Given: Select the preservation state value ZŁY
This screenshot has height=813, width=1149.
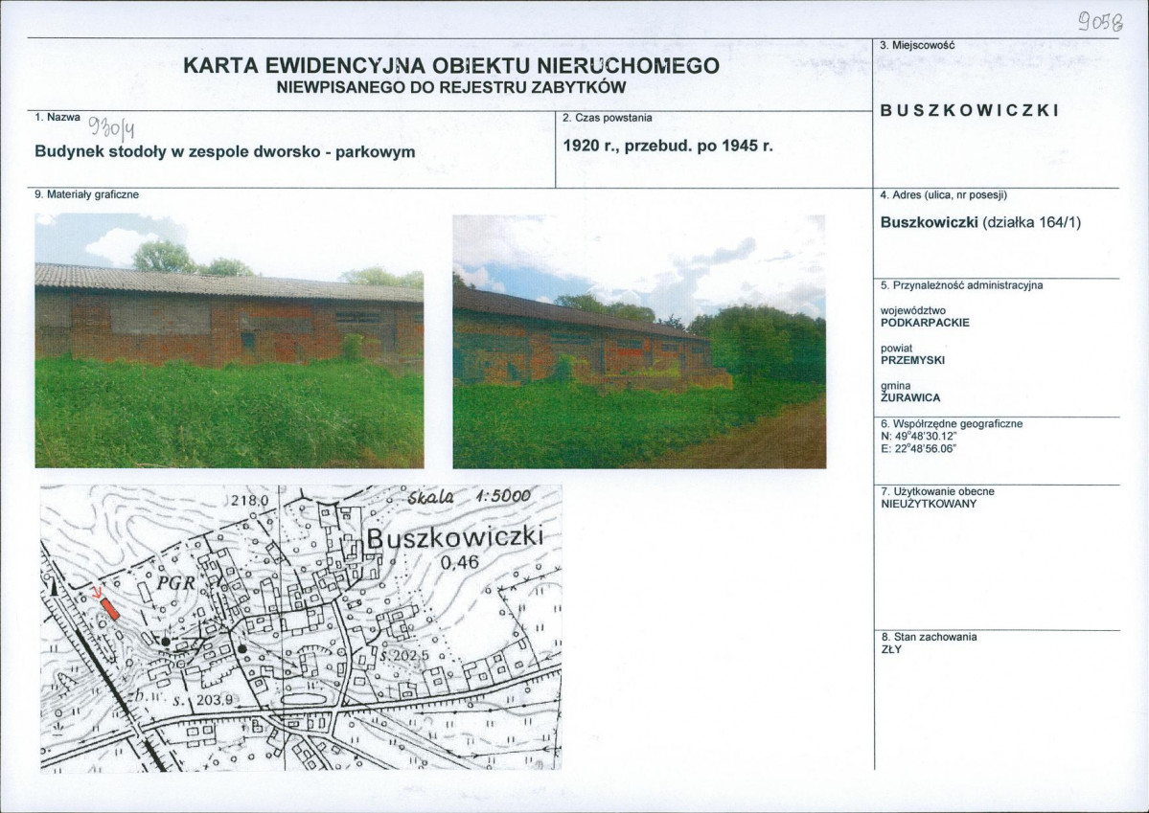Looking at the screenshot, I should [890, 649].
